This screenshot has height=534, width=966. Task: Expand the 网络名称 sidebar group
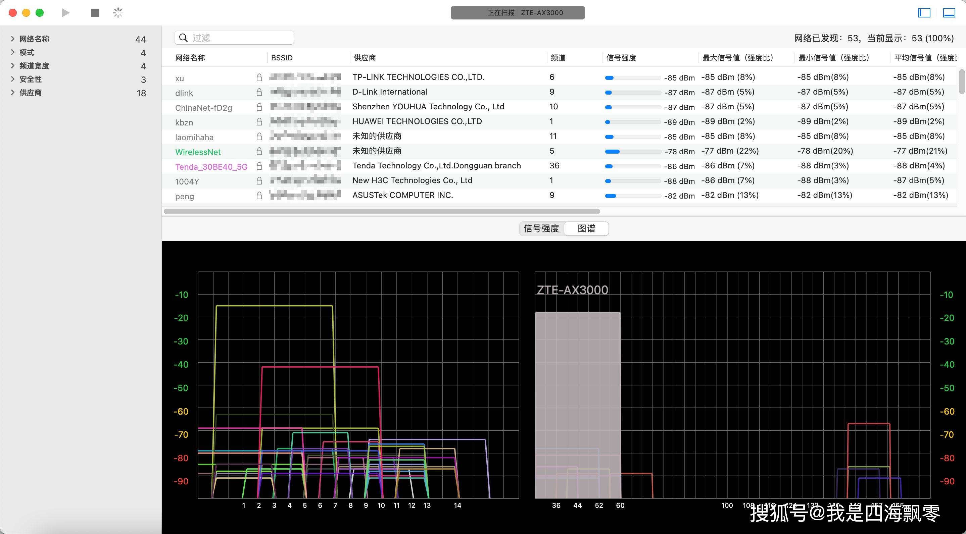tap(13, 39)
